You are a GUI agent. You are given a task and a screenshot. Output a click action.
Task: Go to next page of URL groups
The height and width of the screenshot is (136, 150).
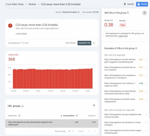click(95, 131)
